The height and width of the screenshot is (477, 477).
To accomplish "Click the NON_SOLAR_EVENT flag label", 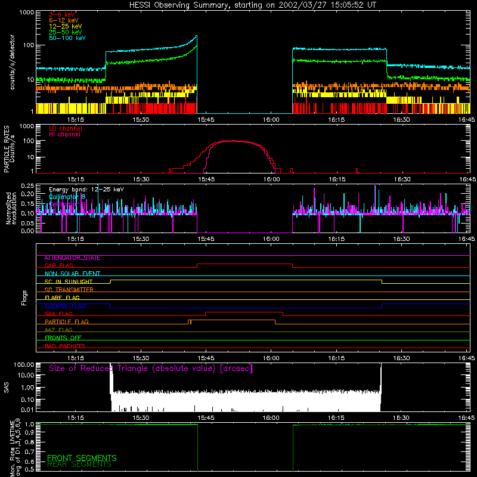I will (72, 274).
